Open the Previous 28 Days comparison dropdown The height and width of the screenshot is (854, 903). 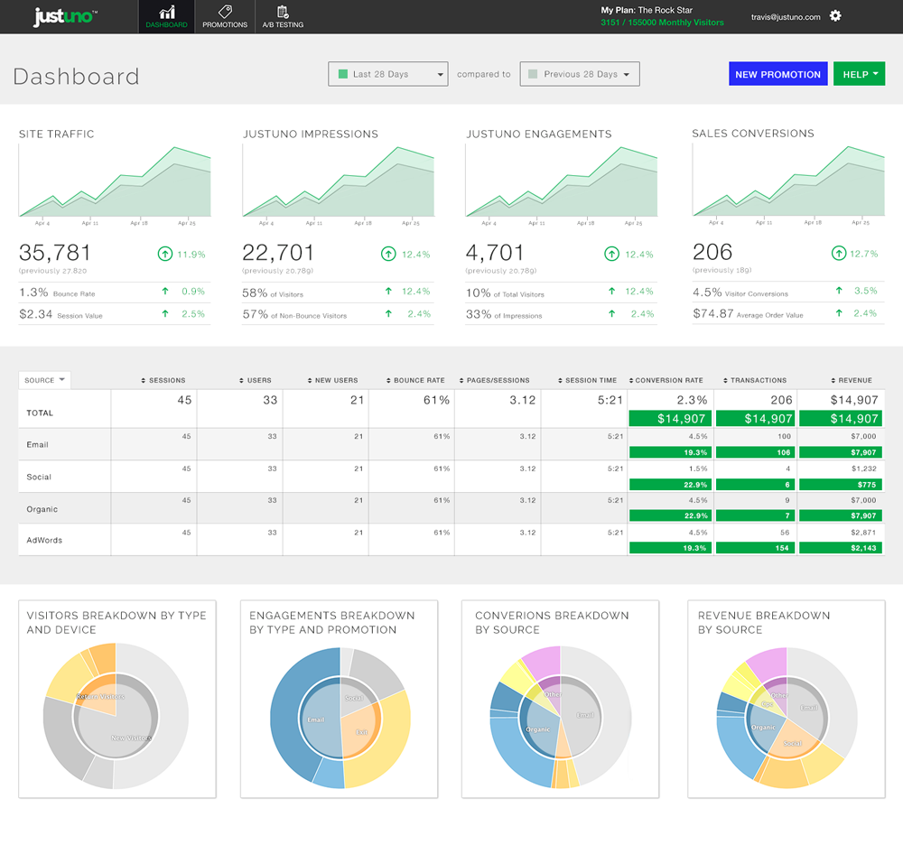coord(579,73)
